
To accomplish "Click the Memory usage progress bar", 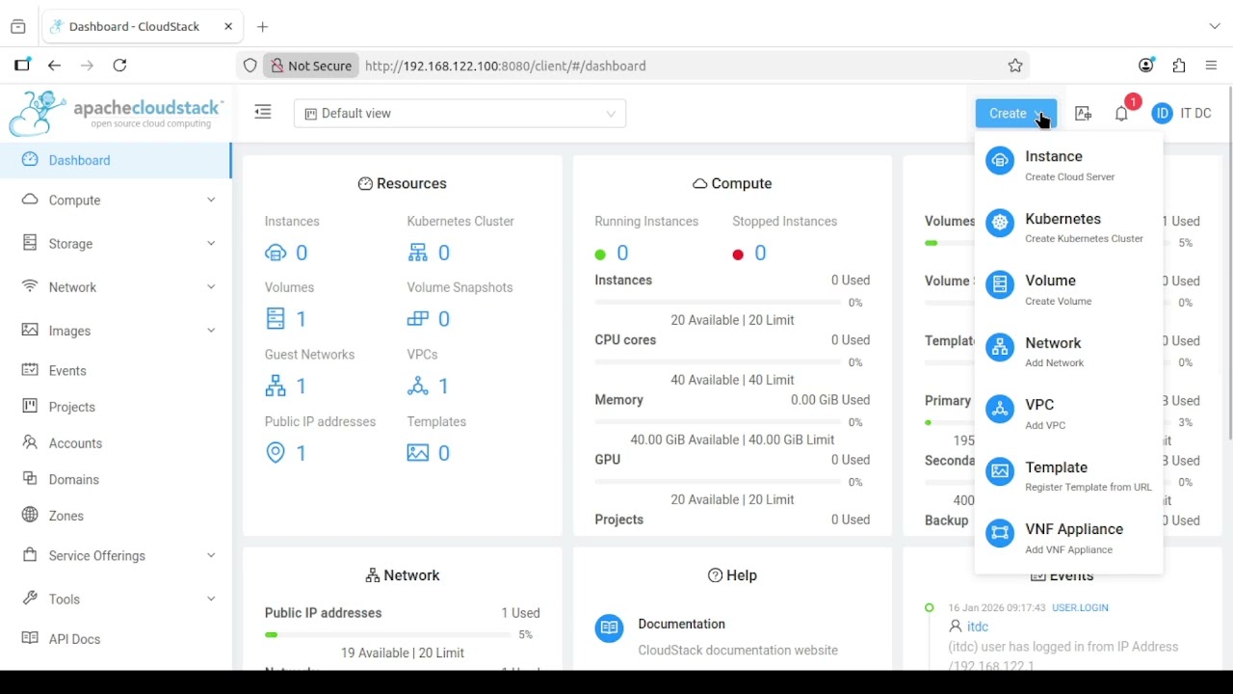I will click(x=718, y=422).
